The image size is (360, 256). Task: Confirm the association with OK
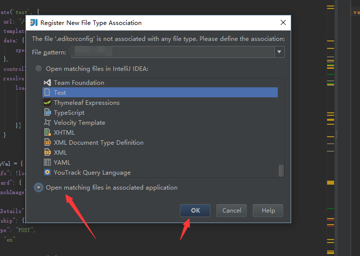(x=195, y=210)
